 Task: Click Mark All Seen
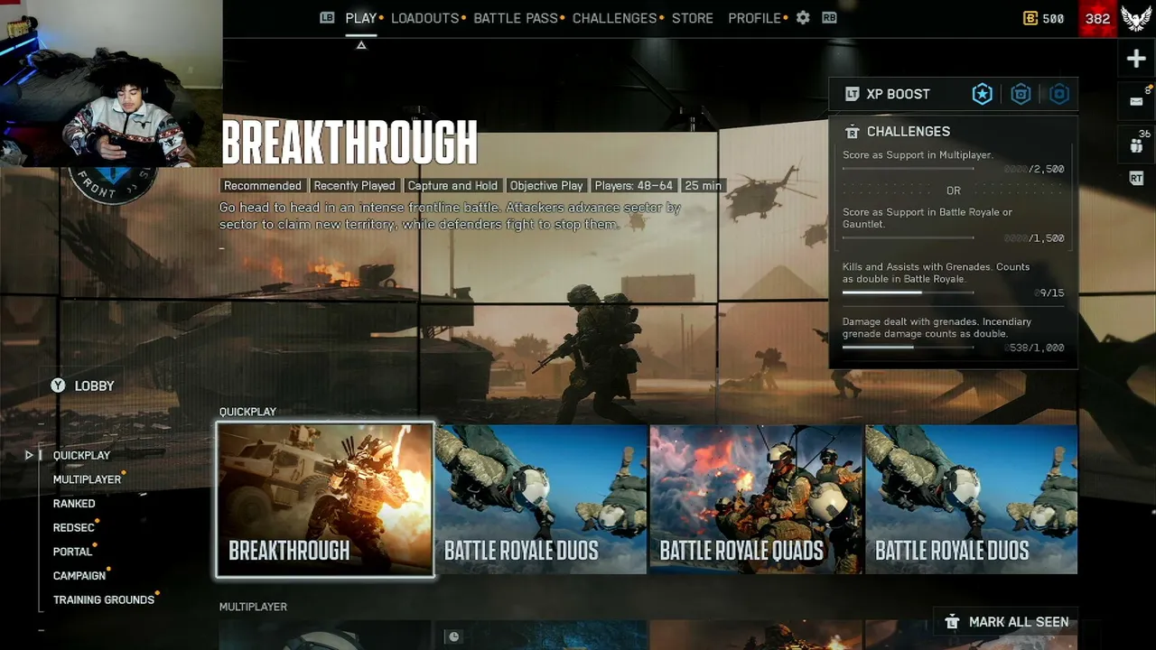(x=1005, y=622)
